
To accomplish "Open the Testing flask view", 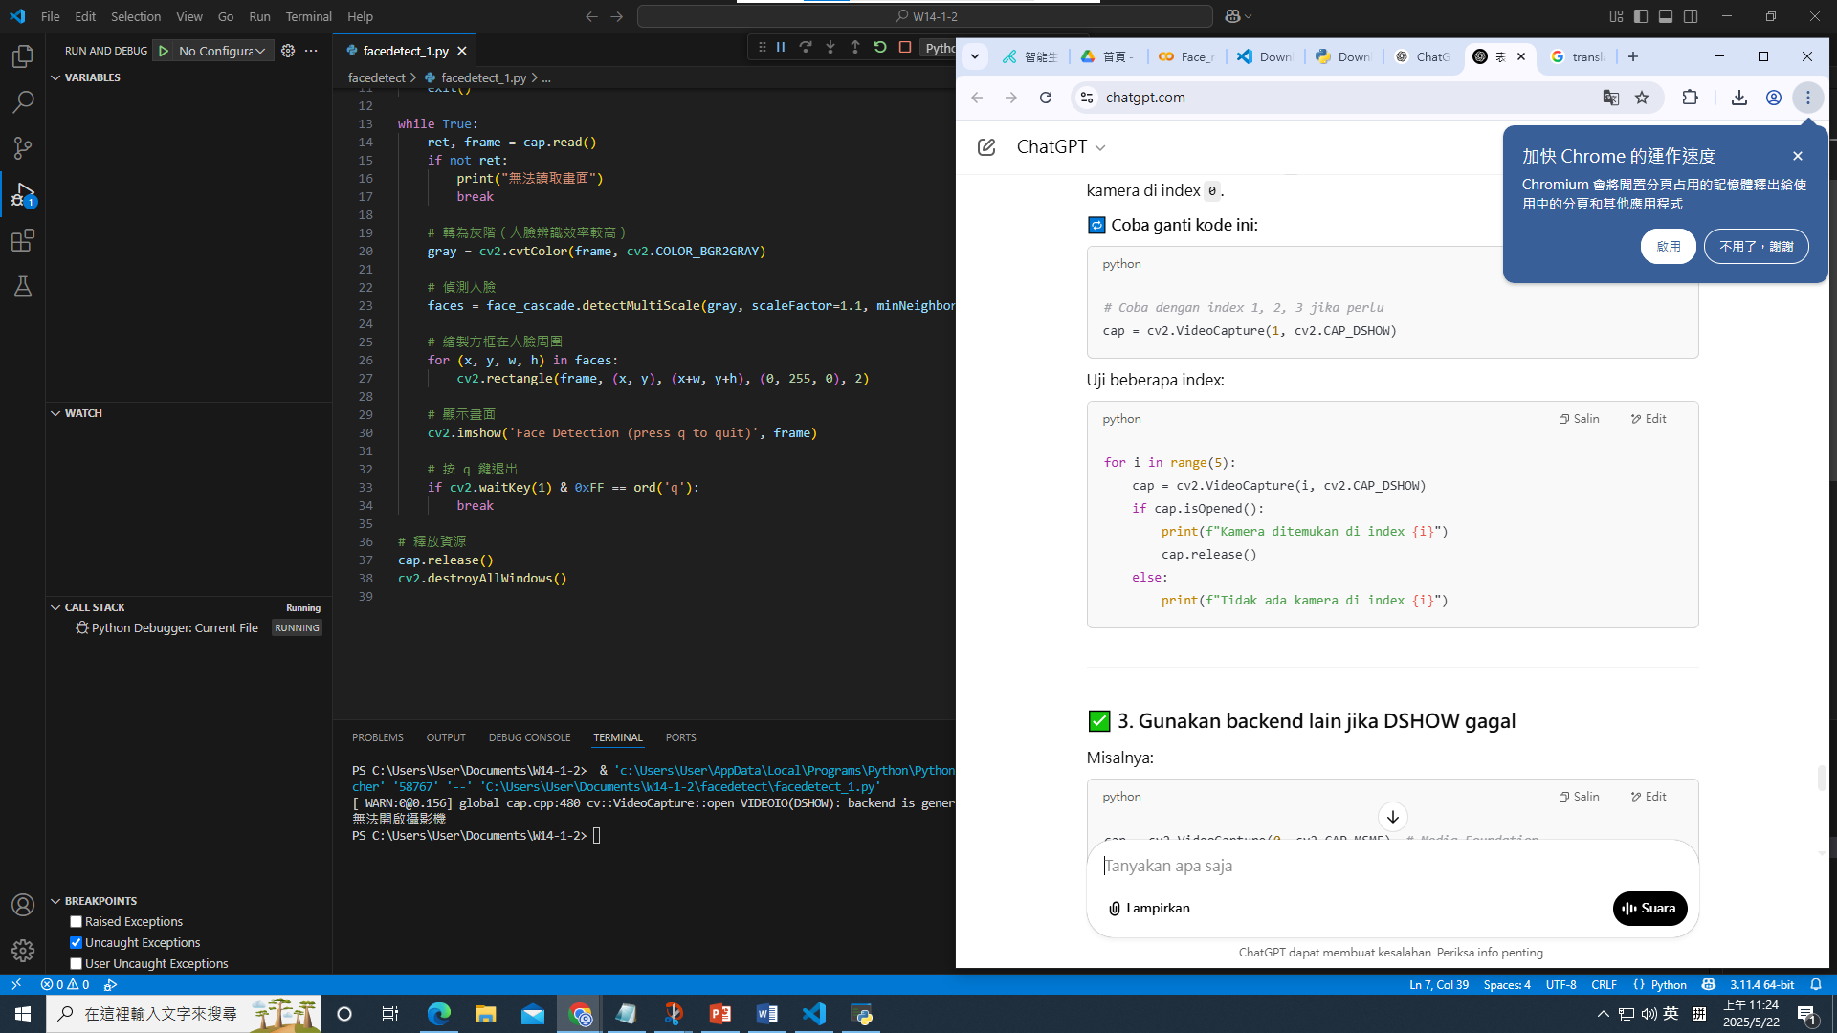I will coord(23,286).
